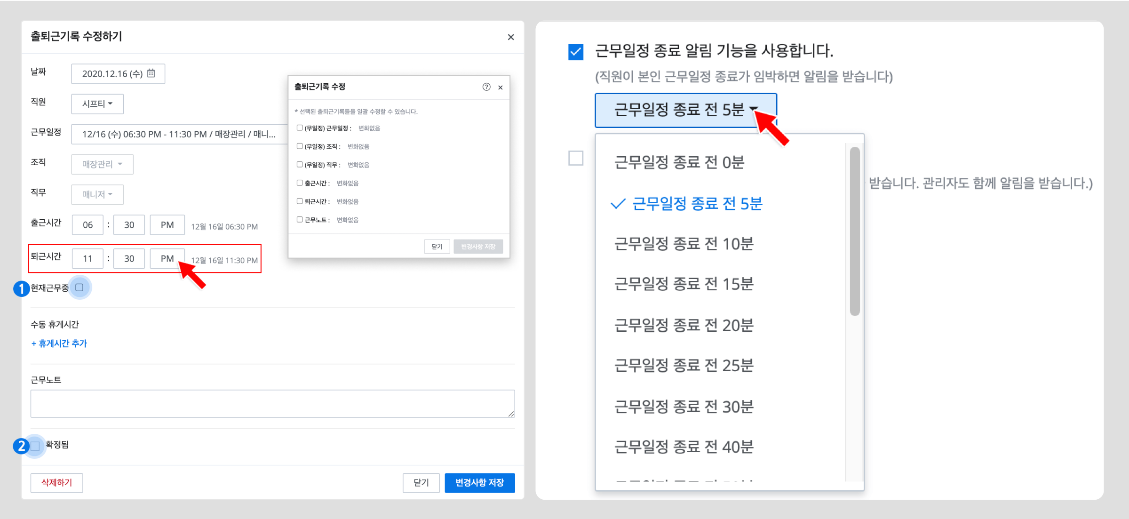
Task: Open the 시프티 employee dropdown
Action: tap(97, 104)
